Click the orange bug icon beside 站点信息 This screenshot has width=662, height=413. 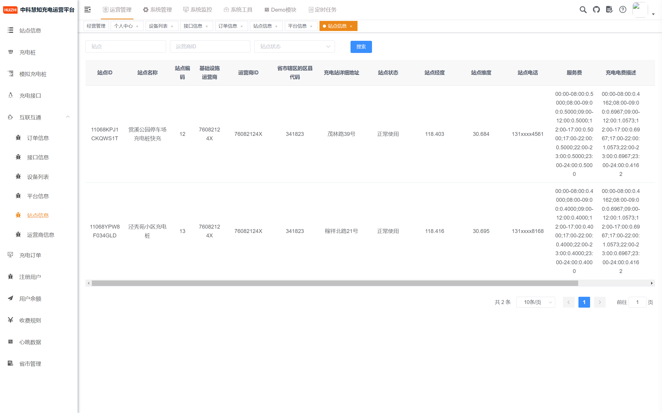coord(18,215)
